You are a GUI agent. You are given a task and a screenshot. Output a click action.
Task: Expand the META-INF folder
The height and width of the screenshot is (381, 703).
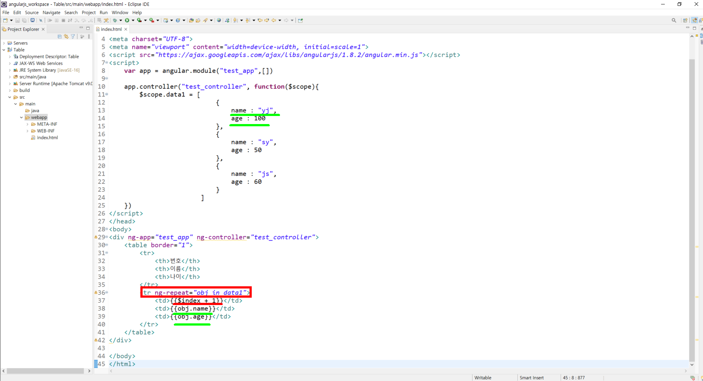point(28,124)
